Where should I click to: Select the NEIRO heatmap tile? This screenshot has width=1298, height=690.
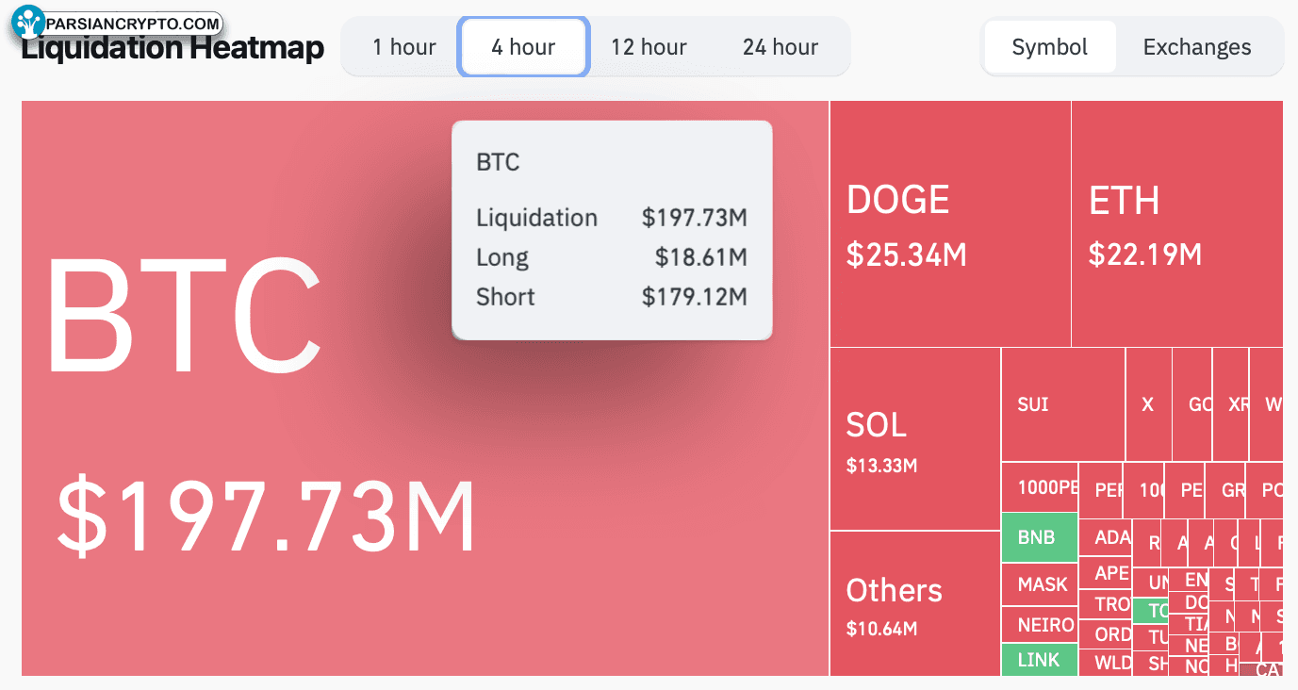[x=1040, y=625]
